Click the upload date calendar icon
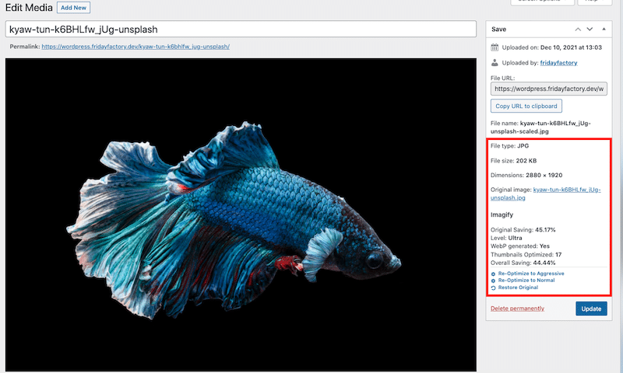 495,47
